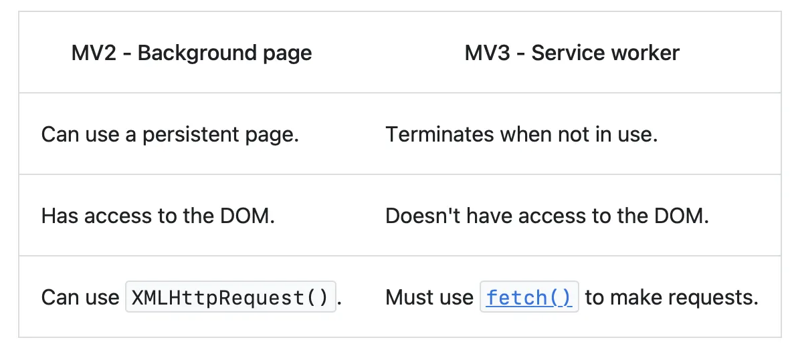Click the "MV3 - Service worker" header
This screenshot has height=358, width=792.
pyautogui.click(x=572, y=53)
